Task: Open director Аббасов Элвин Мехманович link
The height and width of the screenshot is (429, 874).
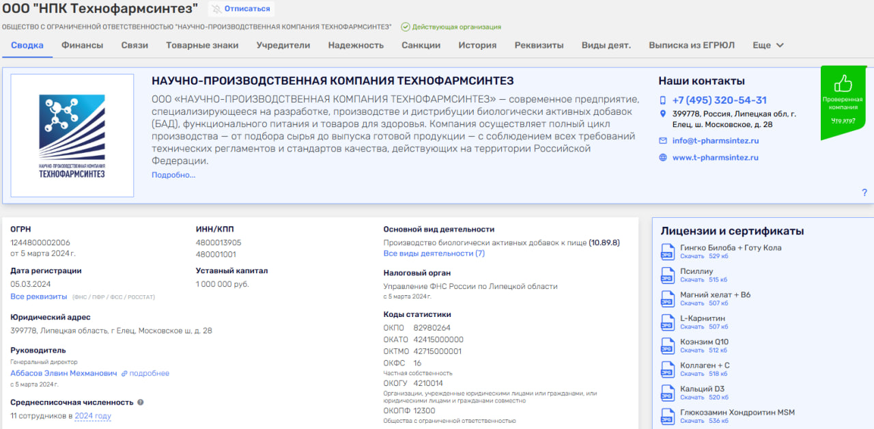Action: point(64,374)
